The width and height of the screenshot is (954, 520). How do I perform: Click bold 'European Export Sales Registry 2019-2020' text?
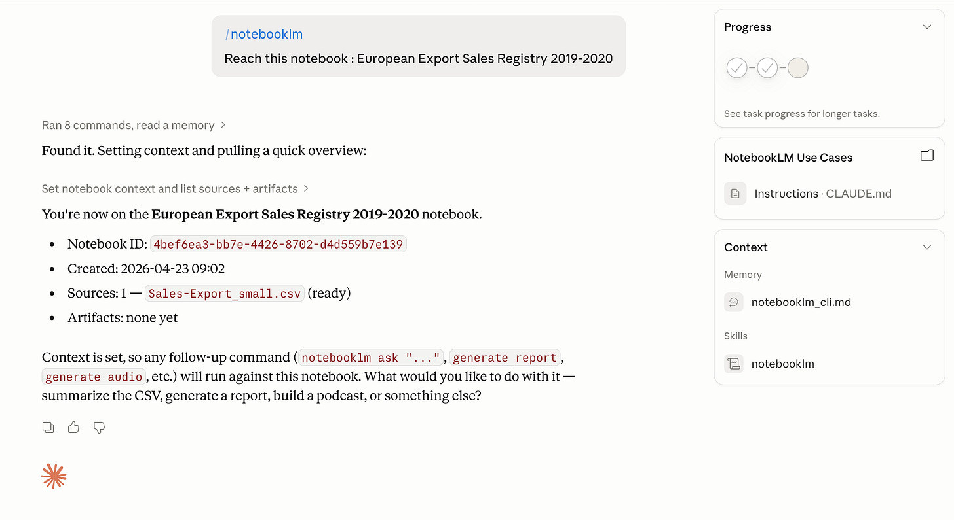[285, 215]
